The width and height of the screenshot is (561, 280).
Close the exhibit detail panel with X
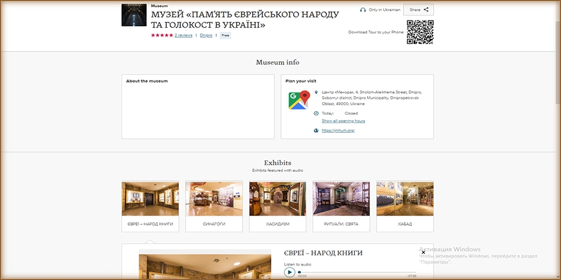point(423,252)
